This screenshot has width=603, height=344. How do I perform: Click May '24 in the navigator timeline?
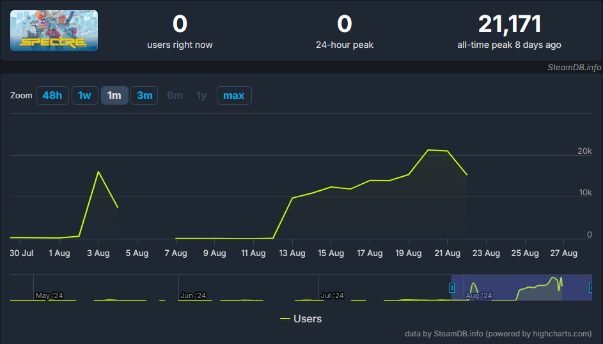[49, 295]
